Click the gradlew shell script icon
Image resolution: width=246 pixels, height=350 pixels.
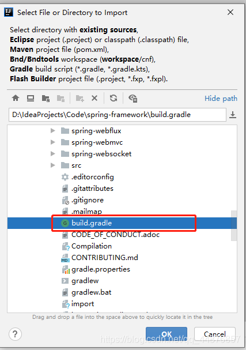[65, 281]
